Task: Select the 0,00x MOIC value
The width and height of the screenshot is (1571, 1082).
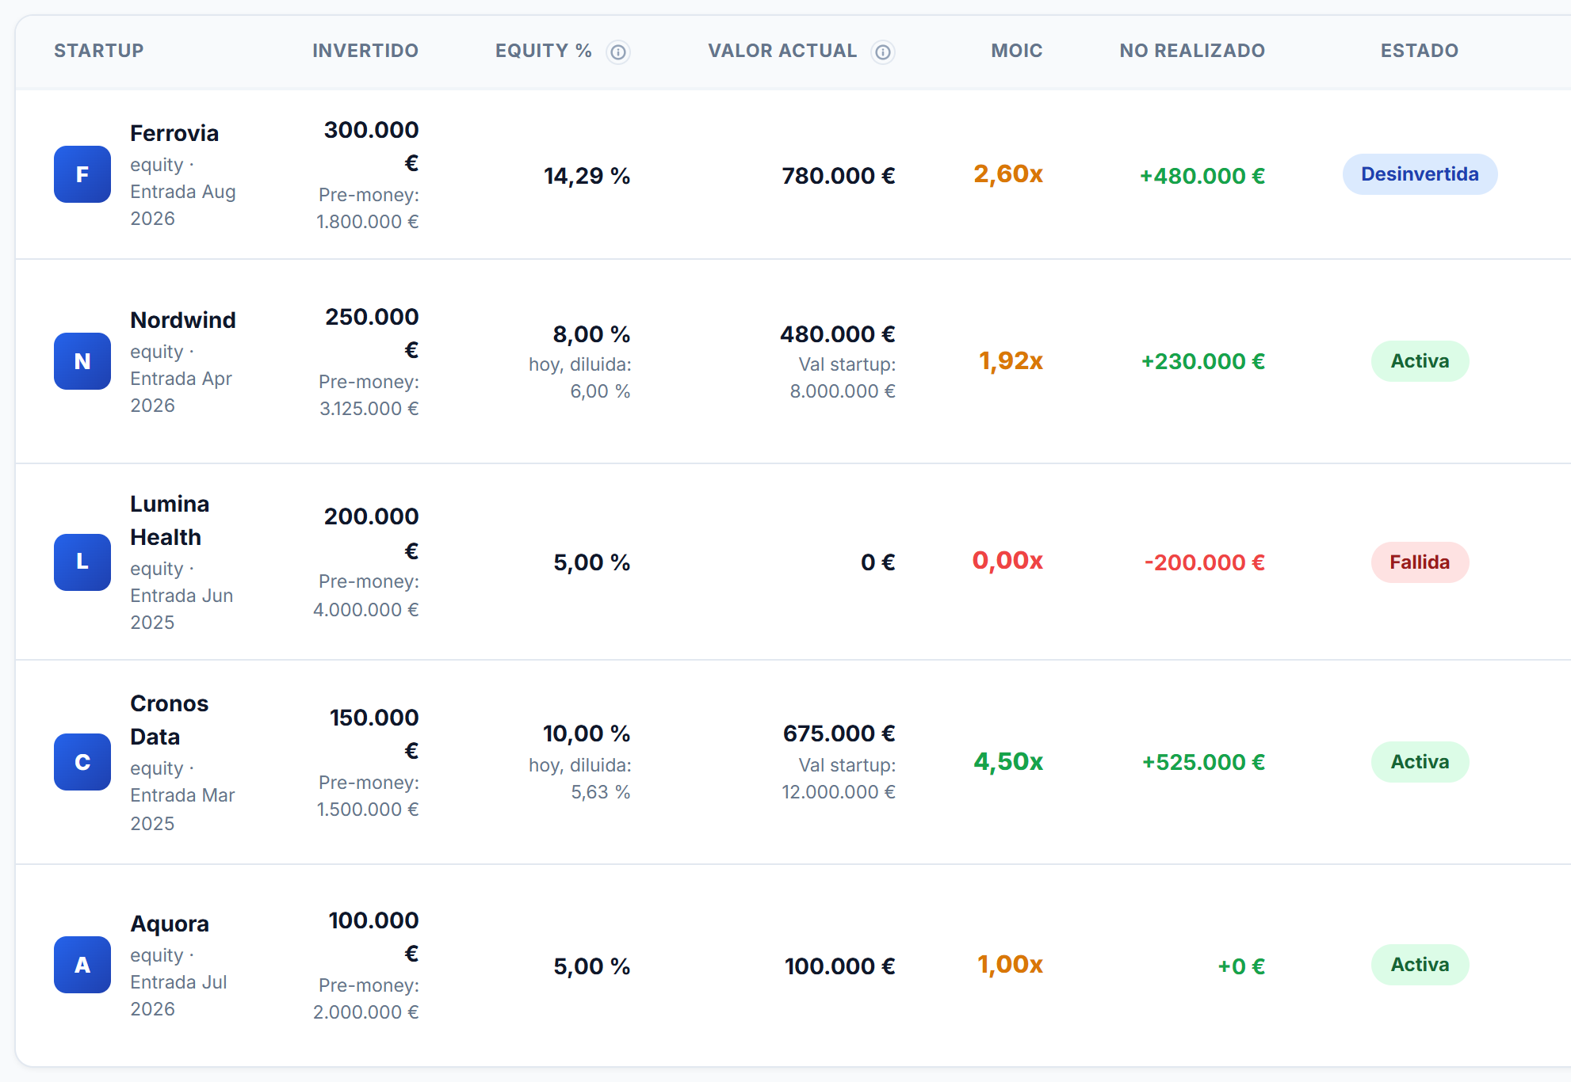Action: (1007, 560)
